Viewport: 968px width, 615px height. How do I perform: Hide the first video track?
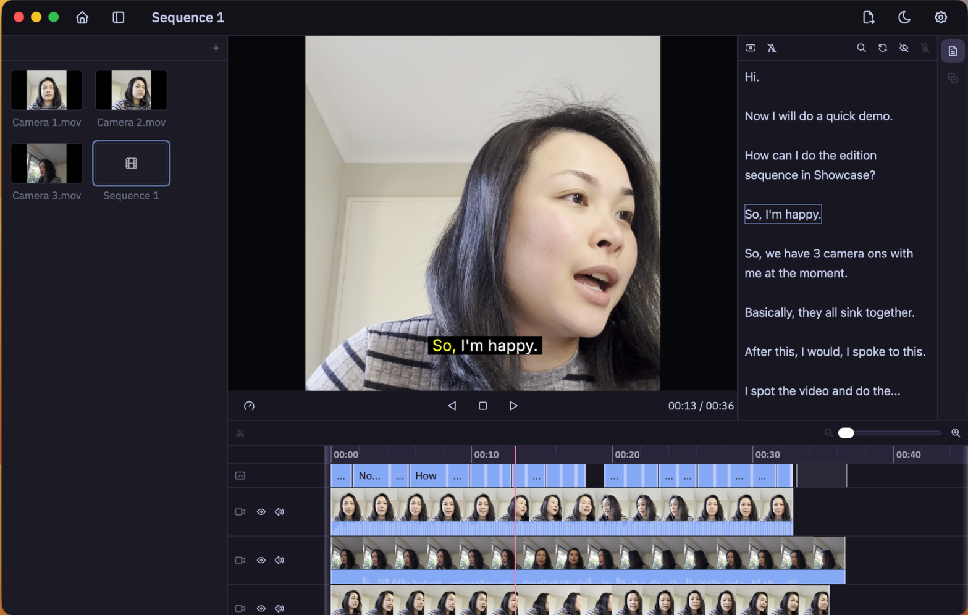pyautogui.click(x=261, y=512)
